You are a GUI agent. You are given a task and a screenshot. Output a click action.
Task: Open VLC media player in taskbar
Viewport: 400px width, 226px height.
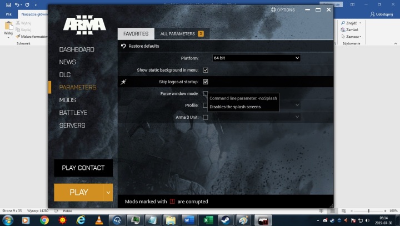[x=98, y=220]
